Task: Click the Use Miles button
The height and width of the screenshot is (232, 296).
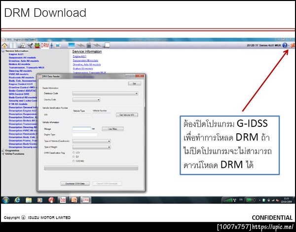Action: (112, 129)
